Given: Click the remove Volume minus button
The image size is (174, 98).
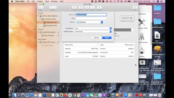Looking at the screenshot, I should point(55,7).
